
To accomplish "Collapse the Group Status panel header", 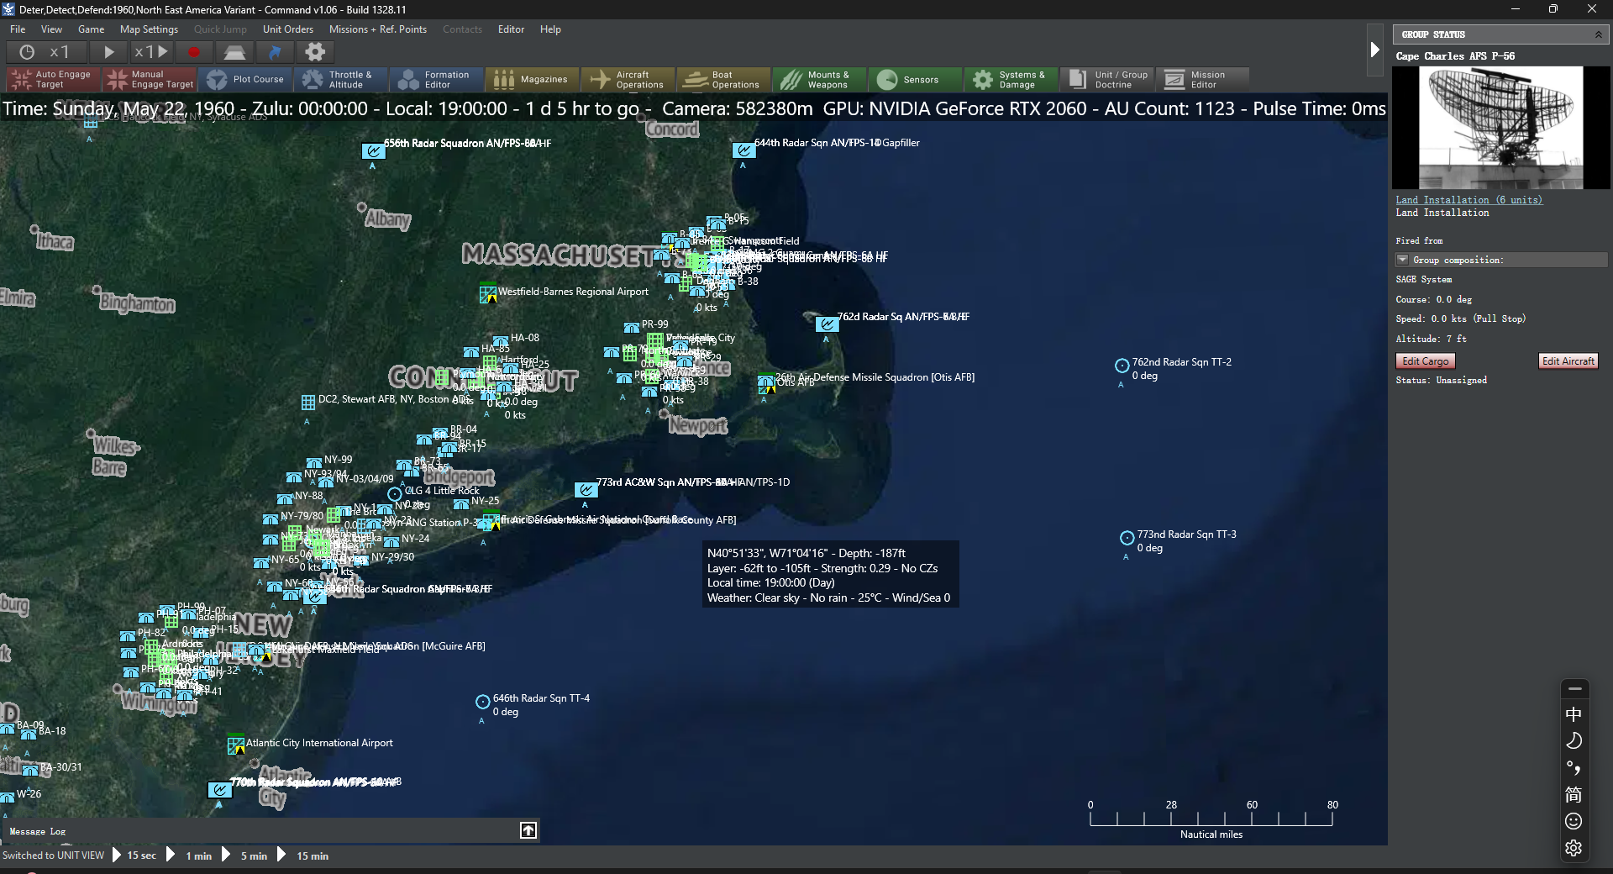I will [x=1598, y=34].
